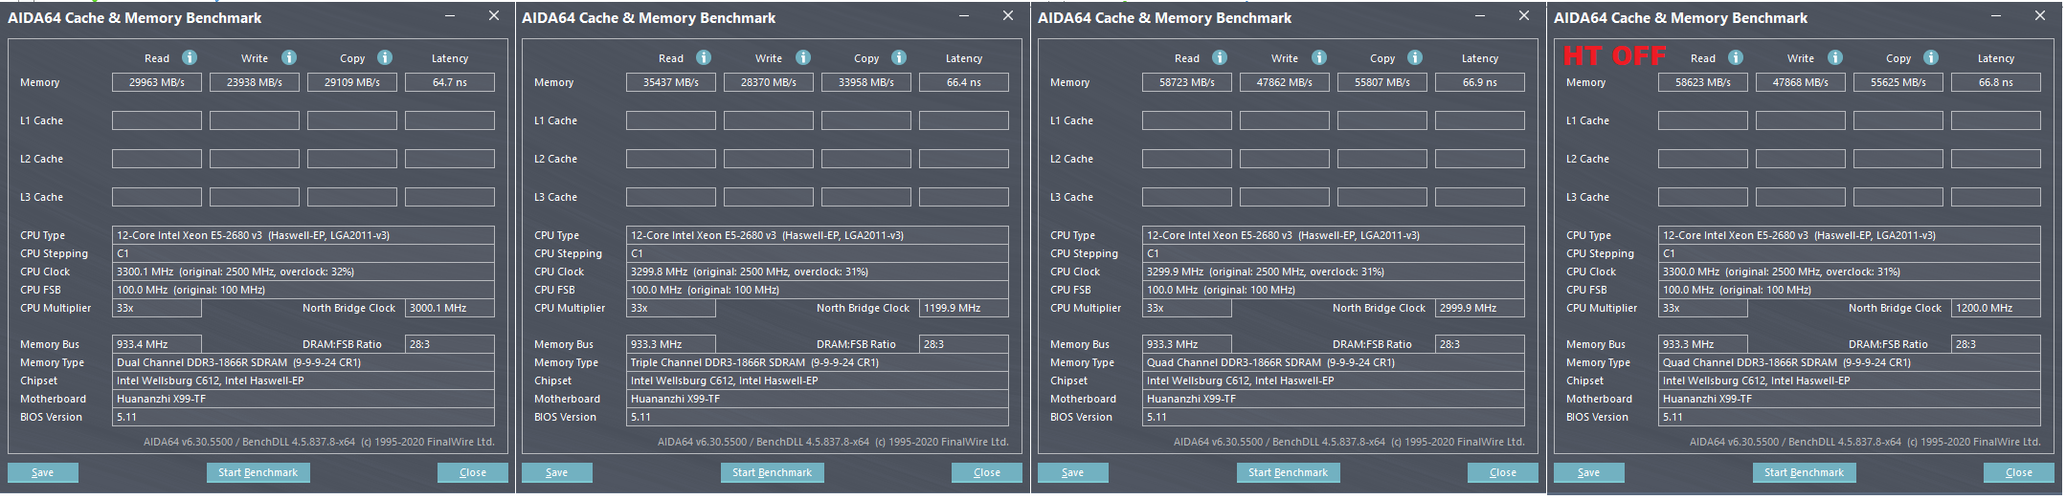Click the 3300.1 MHz CPU Clock field
The image size is (2066, 500).
click(303, 272)
